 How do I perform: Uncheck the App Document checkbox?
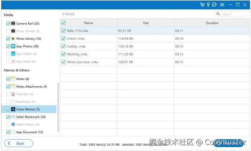coord(8,132)
